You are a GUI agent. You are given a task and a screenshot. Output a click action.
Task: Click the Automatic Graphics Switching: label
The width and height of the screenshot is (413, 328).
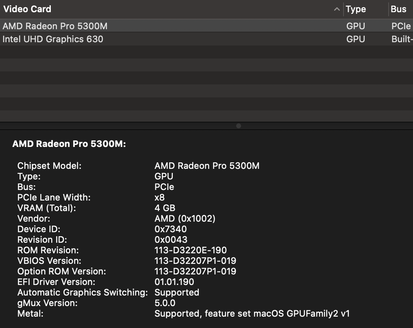point(83,293)
